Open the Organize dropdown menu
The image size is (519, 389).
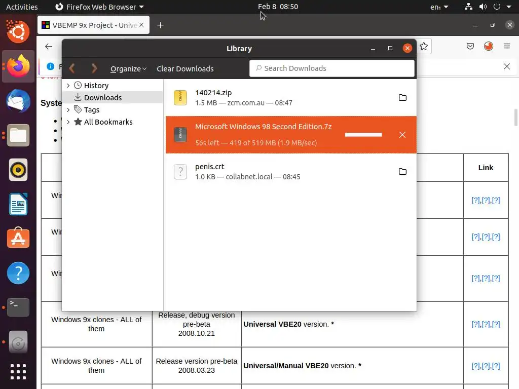pyautogui.click(x=128, y=69)
